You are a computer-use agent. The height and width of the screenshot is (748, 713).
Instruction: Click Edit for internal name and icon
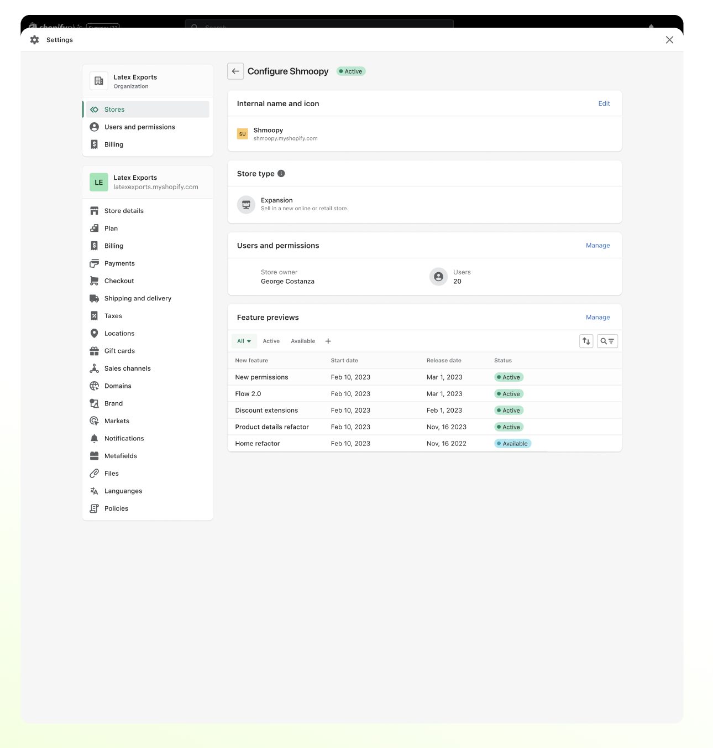pyautogui.click(x=604, y=103)
